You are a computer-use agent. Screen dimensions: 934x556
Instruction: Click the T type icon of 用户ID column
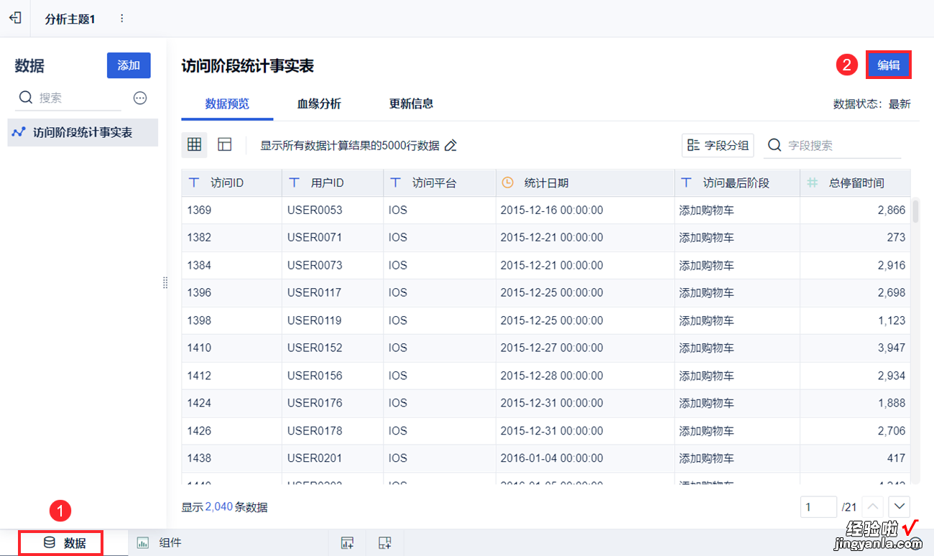coord(294,182)
